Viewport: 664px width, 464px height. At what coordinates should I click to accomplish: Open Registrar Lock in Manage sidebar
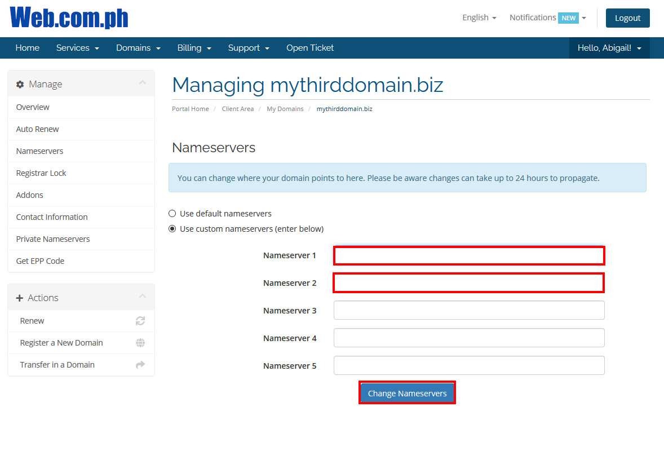tap(81, 173)
